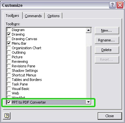125x123 pixels.
Task: Click the scroll up arrow in toolbars list
Action: [88, 30]
